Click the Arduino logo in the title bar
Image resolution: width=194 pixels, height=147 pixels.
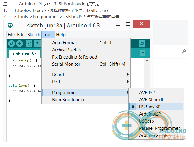[x=10, y=25]
